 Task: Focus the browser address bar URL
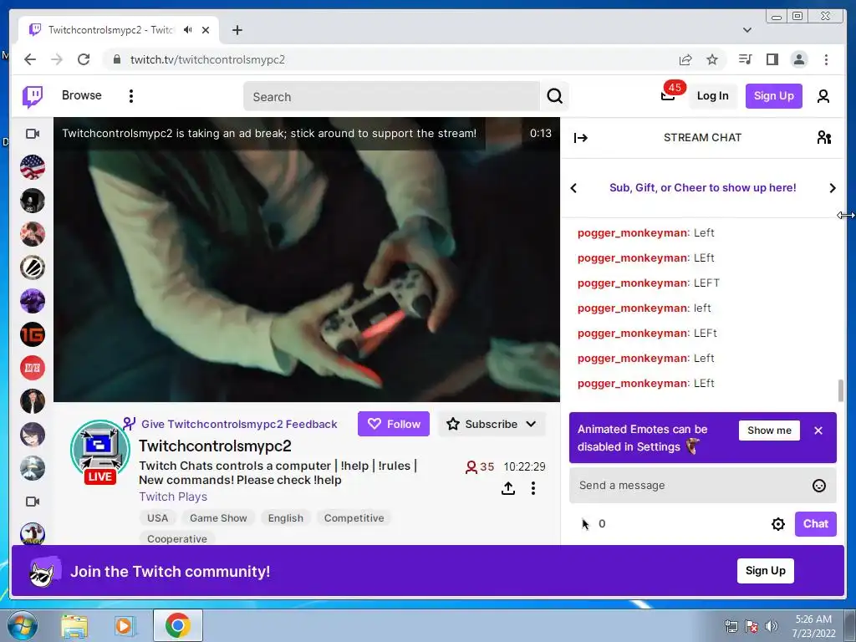click(207, 59)
